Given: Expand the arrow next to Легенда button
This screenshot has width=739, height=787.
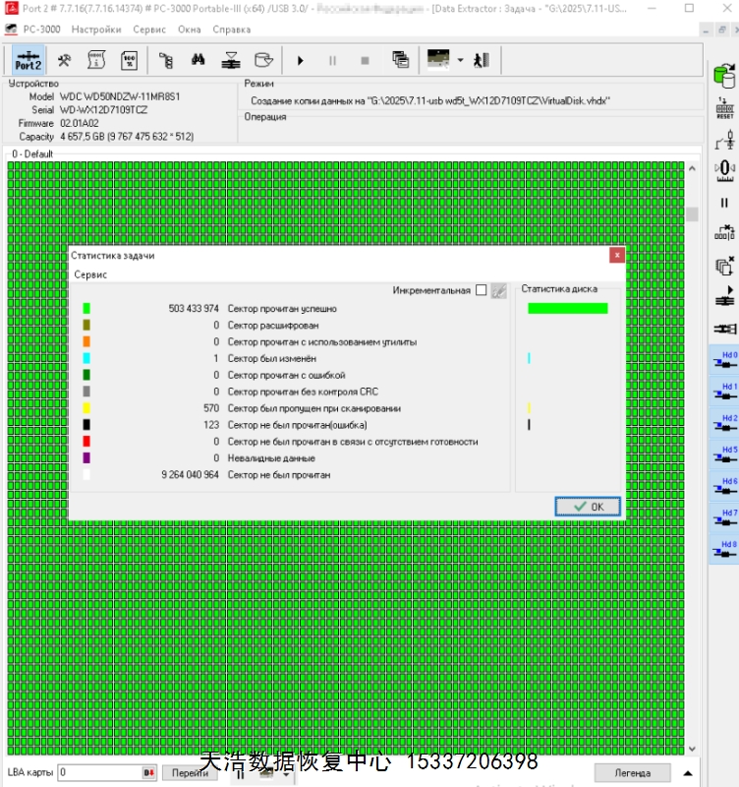Looking at the screenshot, I should coord(688,772).
